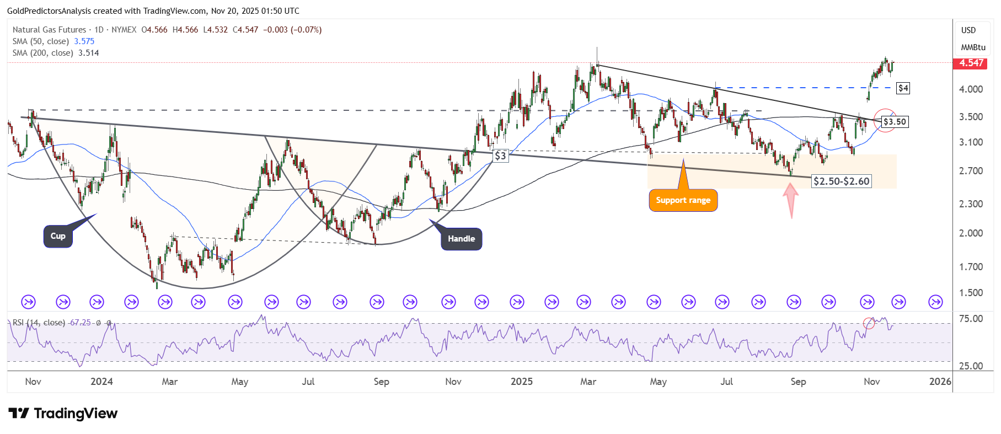This screenshot has width=1001, height=434.
Task: Click the $3.50 price label box
Action: pyautogui.click(x=894, y=122)
